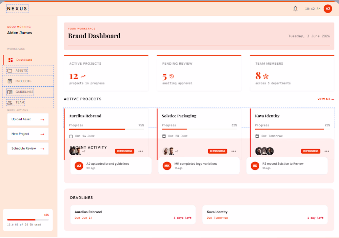Open the Kova Identity deadline card

(x=265, y=215)
